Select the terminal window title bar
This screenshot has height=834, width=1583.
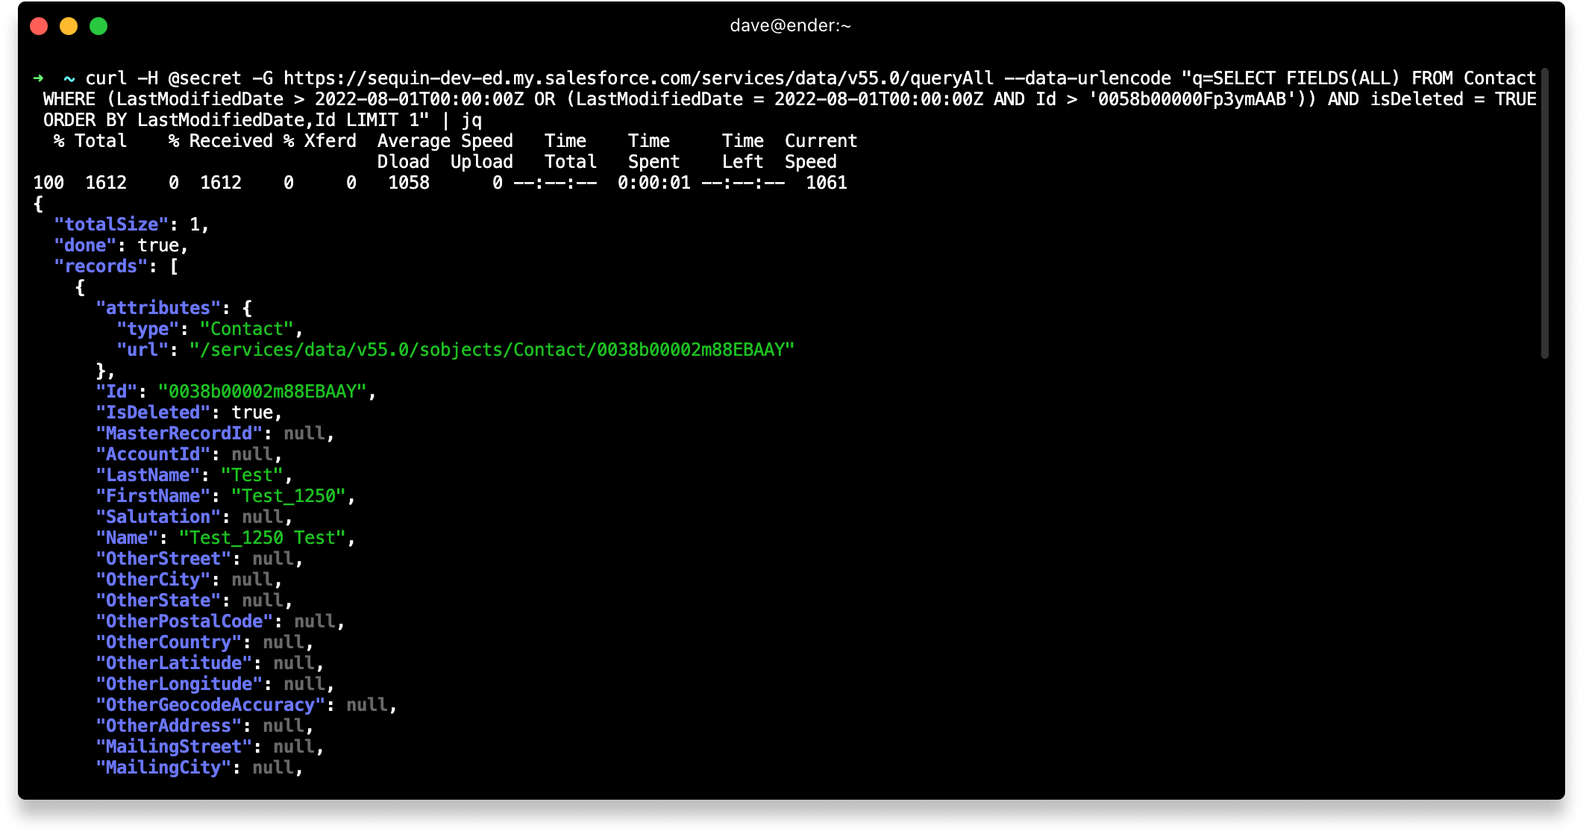point(791,26)
